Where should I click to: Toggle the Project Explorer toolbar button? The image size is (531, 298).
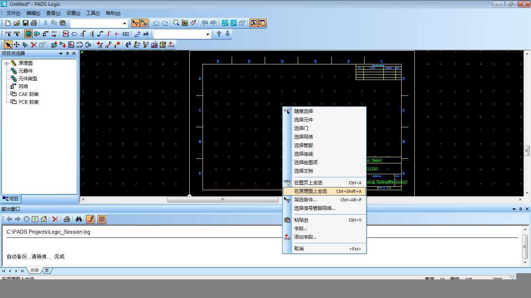pos(262,23)
